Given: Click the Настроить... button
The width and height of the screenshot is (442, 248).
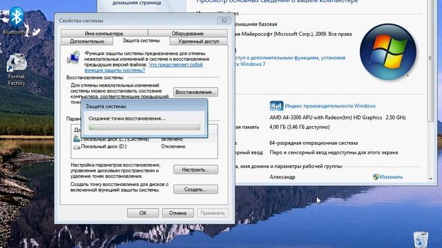Looking at the screenshot, I should coord(195,169).
